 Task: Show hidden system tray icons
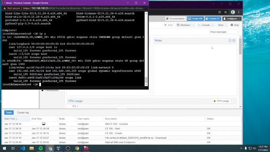(x=241, y=148)
